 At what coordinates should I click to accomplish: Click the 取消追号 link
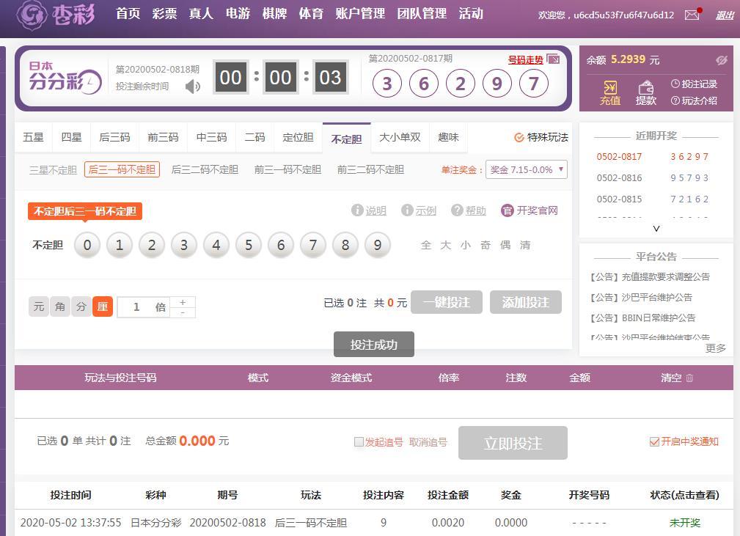pos(428,442)
